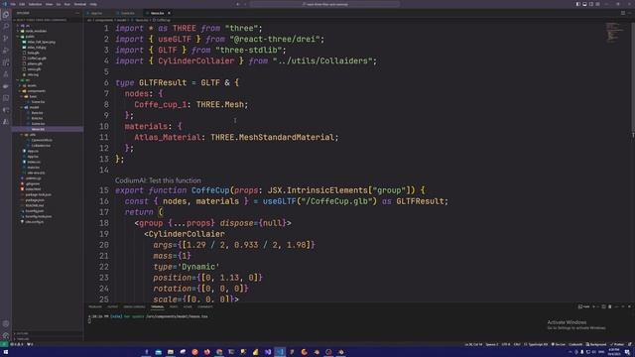Toggle Go Live server in status bar
Viewport: 635px width, 357px height.
pos(559,344)
